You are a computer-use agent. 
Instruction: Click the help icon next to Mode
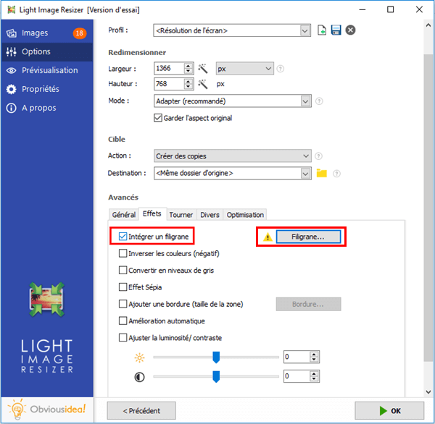(319, 101)
